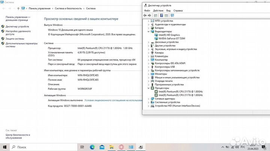The image size is (270, 151).
Task: Open the Mail app from taskbar
Action: (102, 147)
